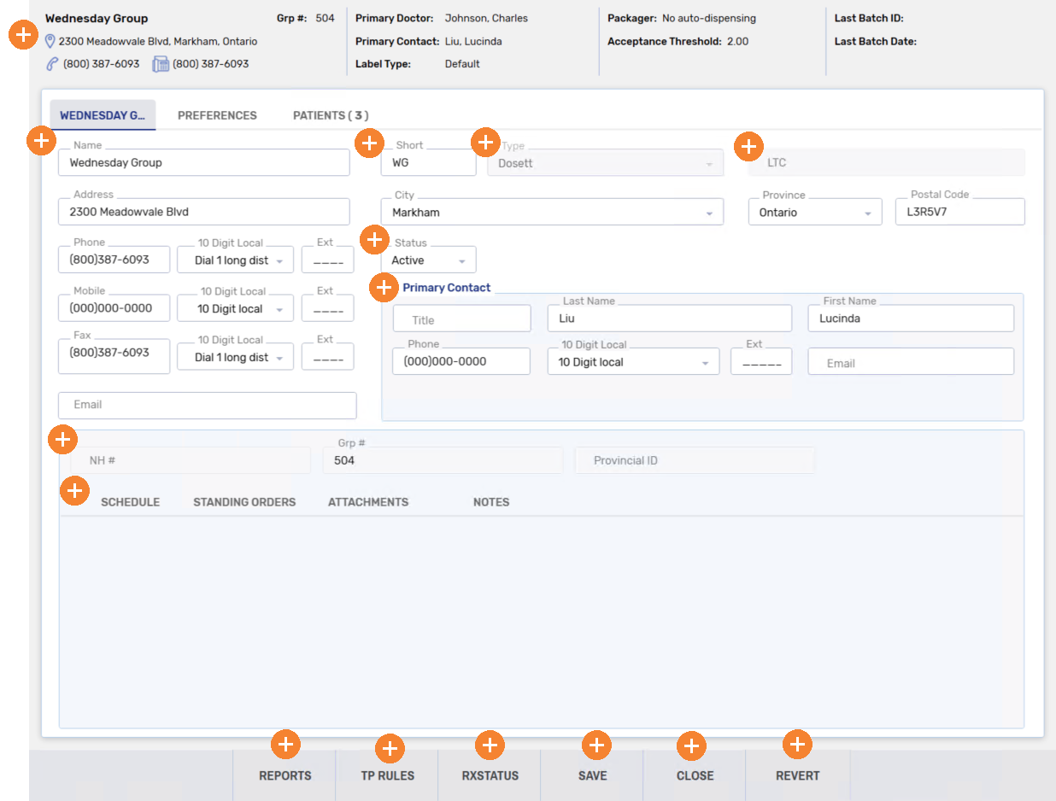
Task: Click the Primary Contact Last Name field
Action: click(x=669, y=319)
